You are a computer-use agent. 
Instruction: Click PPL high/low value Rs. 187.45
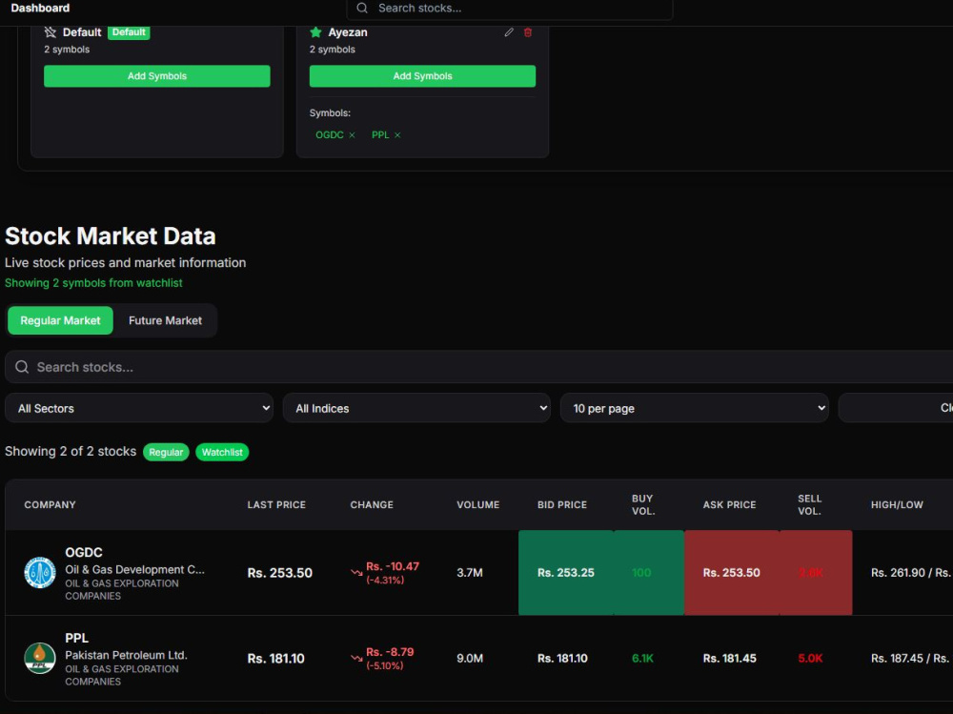pyautogui.click(x=899, y=658)
